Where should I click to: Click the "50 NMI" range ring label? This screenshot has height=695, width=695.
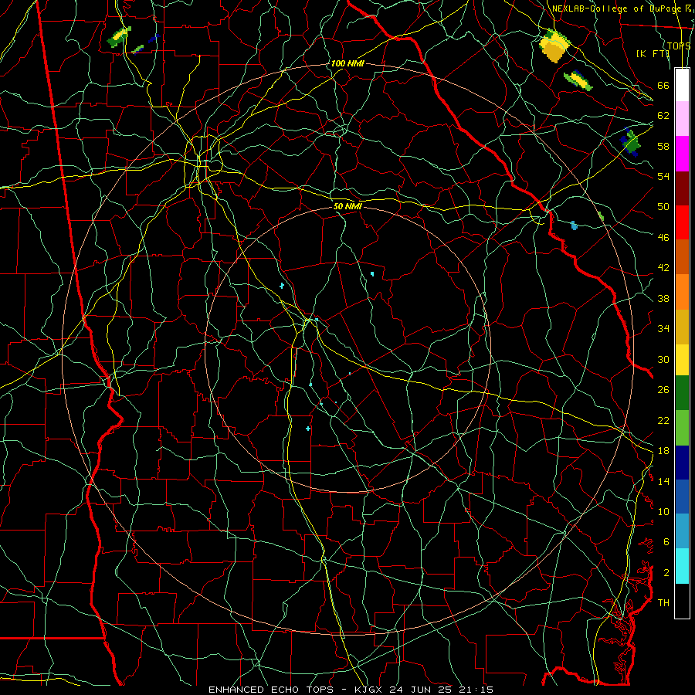point(347,206)
